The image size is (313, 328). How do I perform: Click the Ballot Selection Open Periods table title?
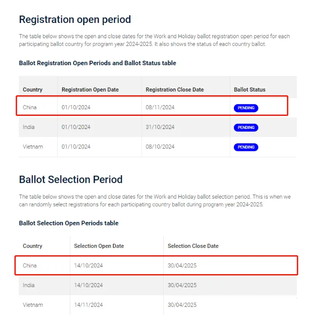[x=68, y=223]
